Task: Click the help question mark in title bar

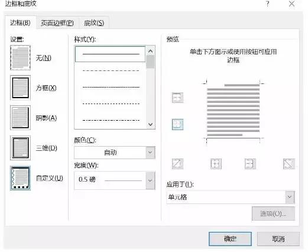Action: click(x=267, y=4)
